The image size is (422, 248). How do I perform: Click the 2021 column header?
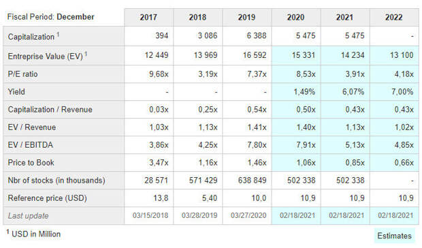[345, 17]
